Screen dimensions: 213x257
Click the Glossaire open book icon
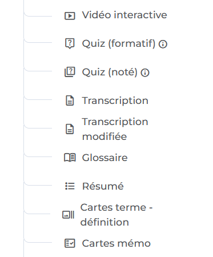70,158
